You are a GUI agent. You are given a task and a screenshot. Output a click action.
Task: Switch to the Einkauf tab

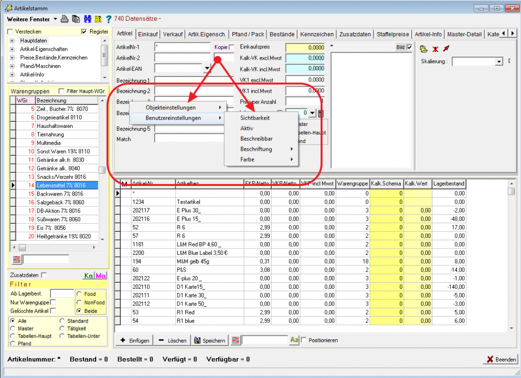[148, 34]
